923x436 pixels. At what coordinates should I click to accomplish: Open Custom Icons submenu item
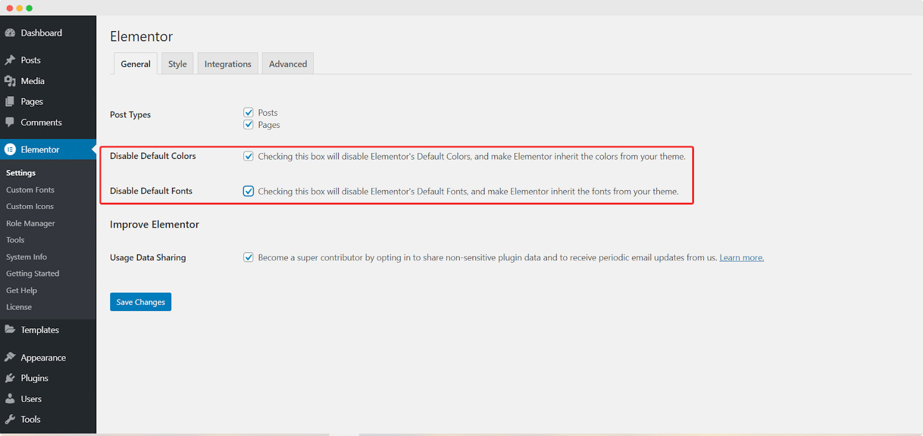click(30, 206)
